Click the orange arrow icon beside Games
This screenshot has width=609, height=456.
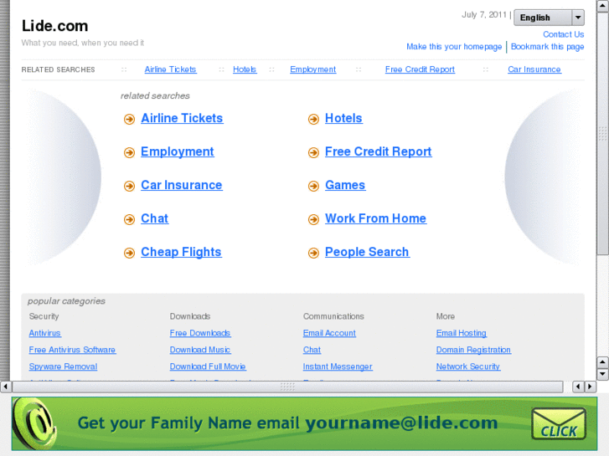(x=313, y=186)
